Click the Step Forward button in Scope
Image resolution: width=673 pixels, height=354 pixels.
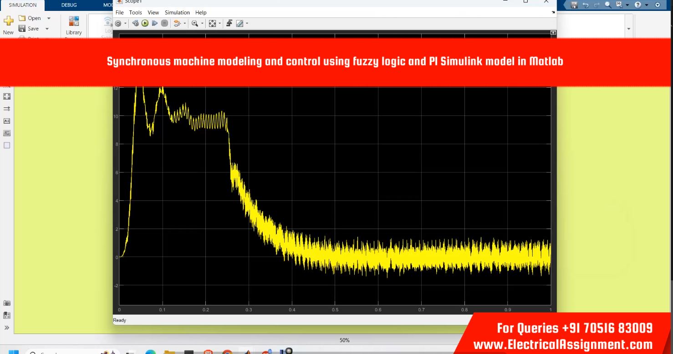[154, 23]
